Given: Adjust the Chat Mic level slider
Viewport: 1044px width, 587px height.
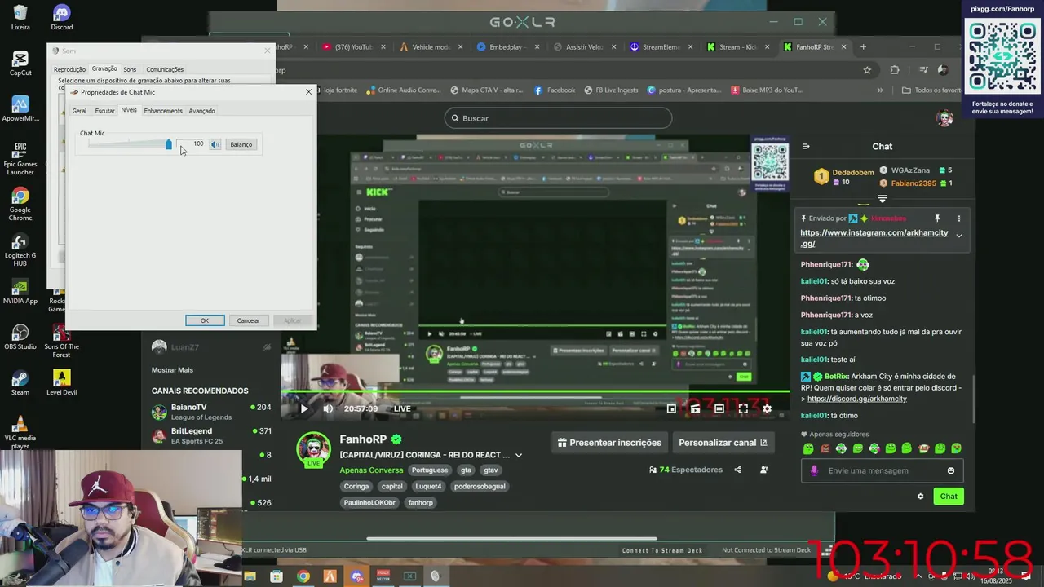Looking at the screenshot, I should 169,144.
